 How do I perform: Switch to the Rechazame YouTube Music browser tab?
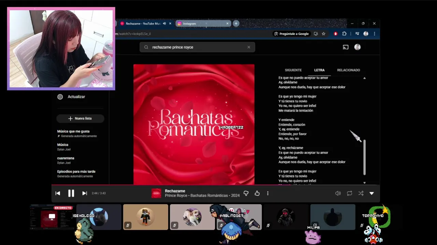pyautogui.click(x=143, y=23)
